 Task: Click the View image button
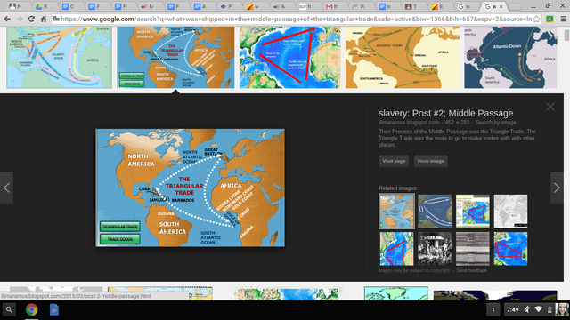pyautogui.click(x=430, y=161)
